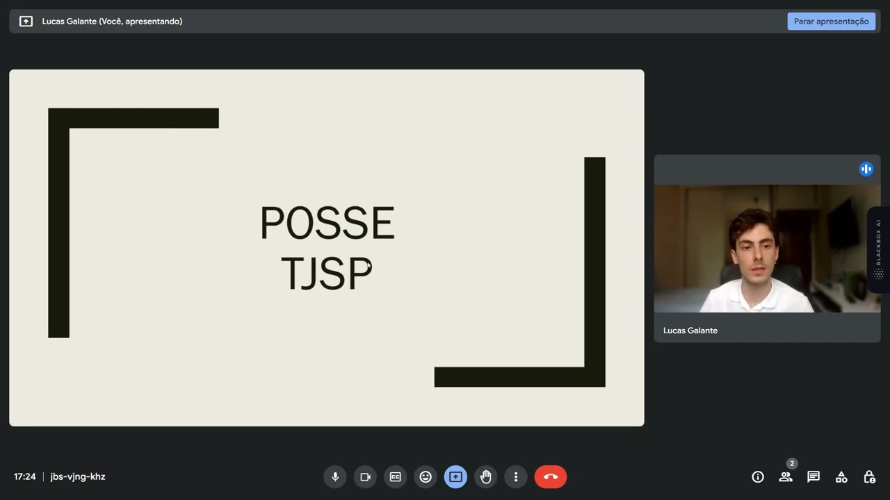Click the audio indicator on Lucas's tile
The width and height of the screenshot is (890, 500).
[x=866, y=169]
